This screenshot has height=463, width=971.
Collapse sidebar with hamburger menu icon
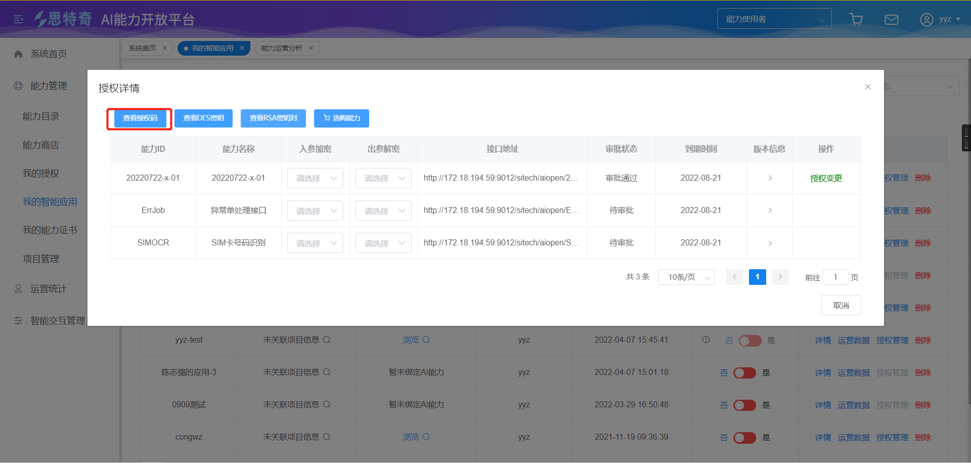pos(18,20)
